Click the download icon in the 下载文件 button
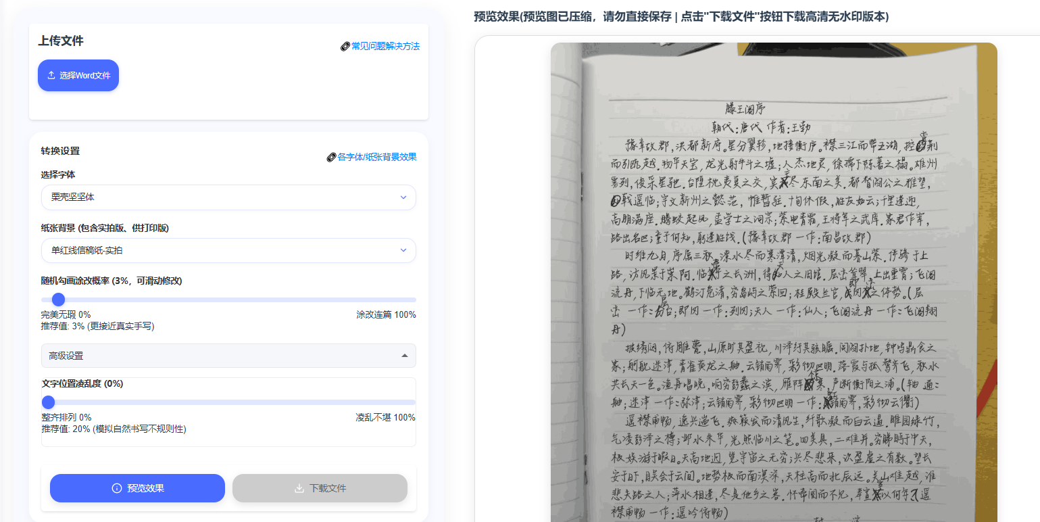Screen dimensions: 1040x522 tap(299, 488)
